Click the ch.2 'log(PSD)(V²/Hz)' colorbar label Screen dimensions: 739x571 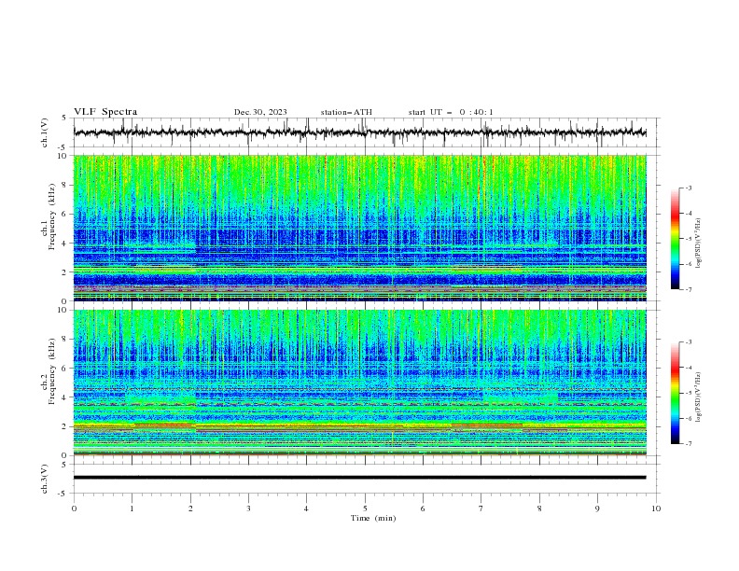pos(699,397)
